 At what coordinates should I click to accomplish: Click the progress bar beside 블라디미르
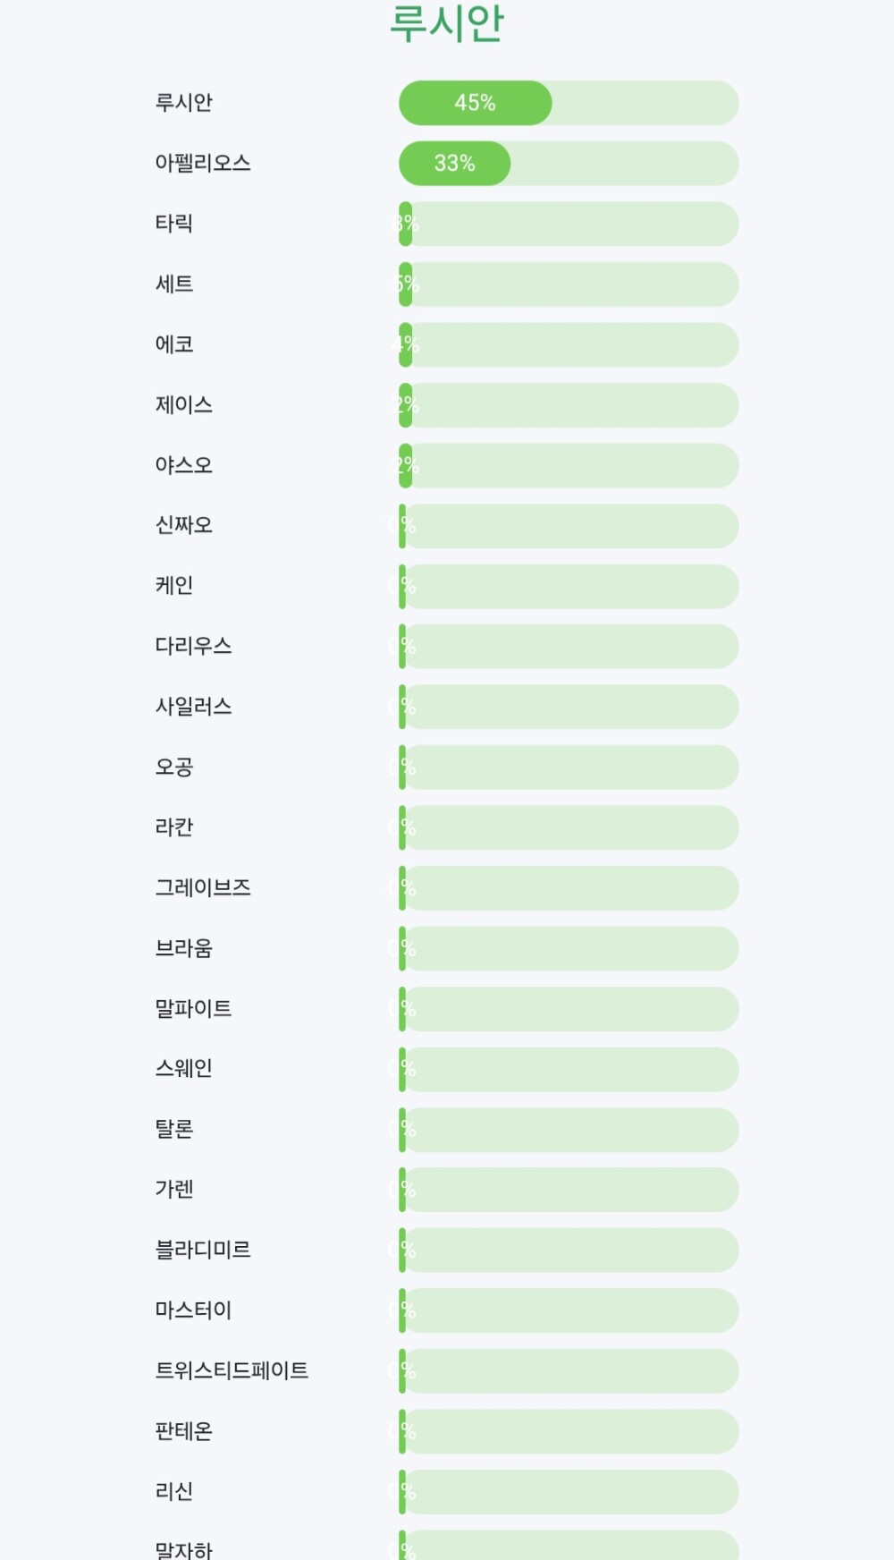[x=569, y=1251]
